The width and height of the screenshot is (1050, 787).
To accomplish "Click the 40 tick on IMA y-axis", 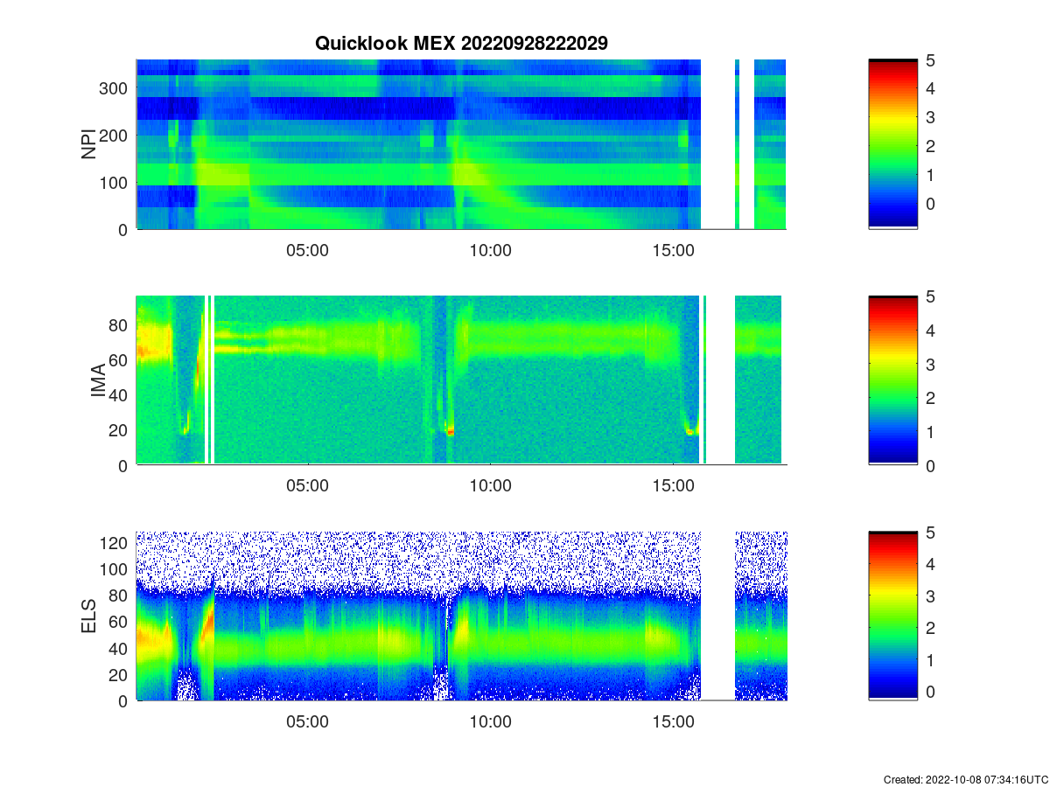I will click(x=120, y=395).
